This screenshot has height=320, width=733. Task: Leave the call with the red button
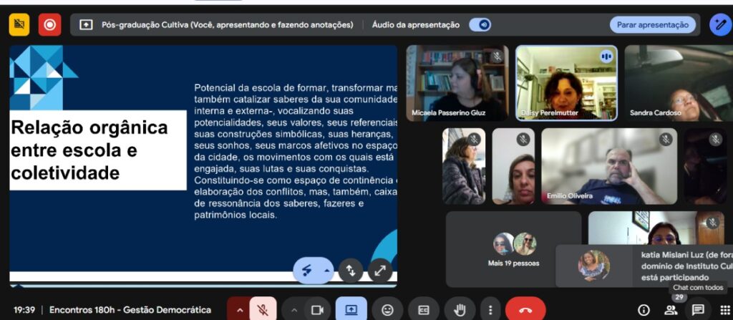coord(525,309)
